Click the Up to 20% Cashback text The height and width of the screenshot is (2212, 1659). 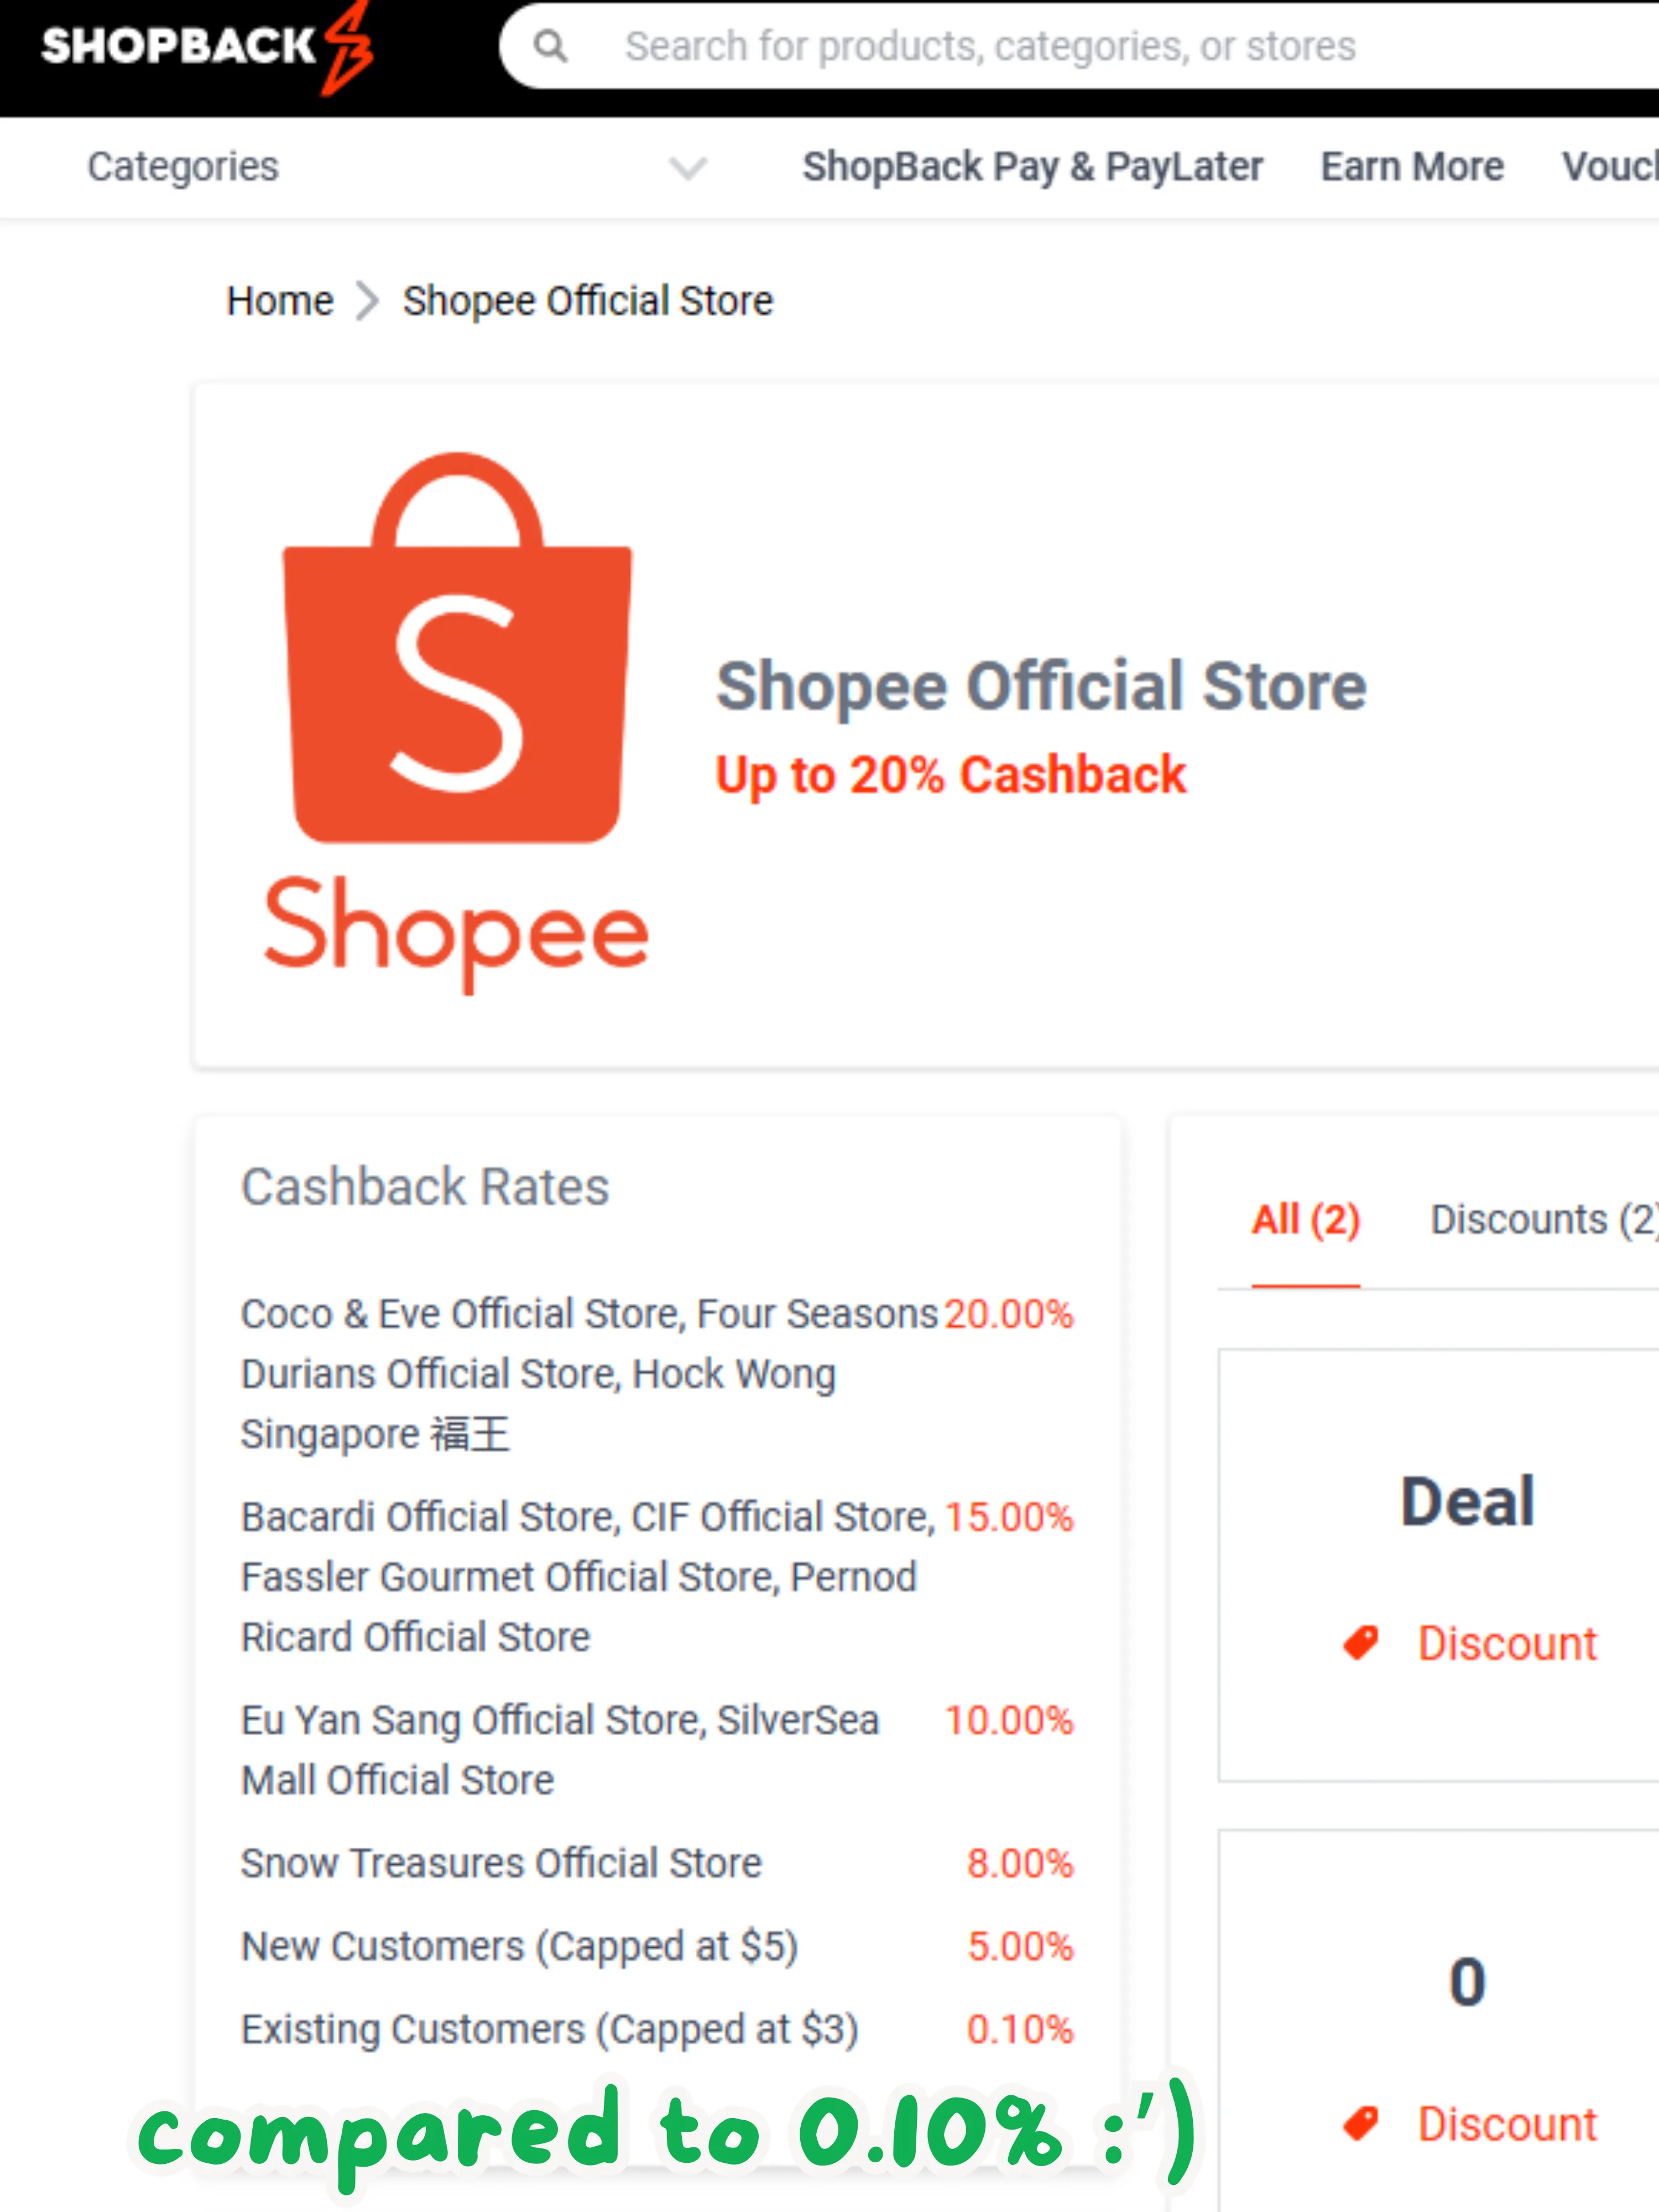[951, 775]
